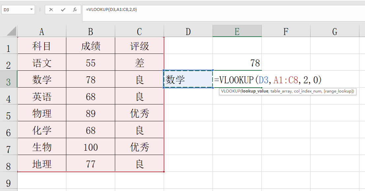This screenshot has height=191, width=365.
Task: Open the Insert Function fx dialog
Action: click(x=75, y=10)
